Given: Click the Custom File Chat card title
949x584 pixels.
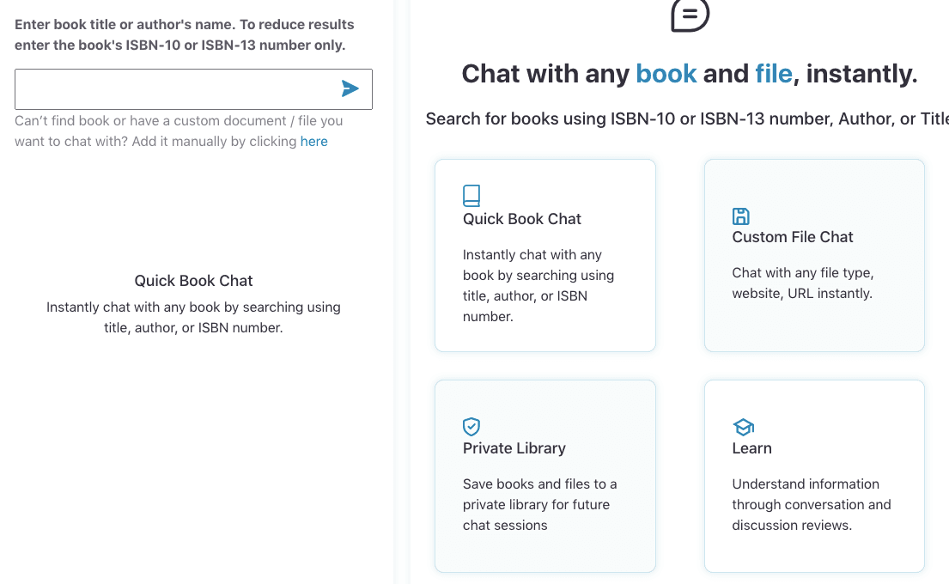Looking at the screenshot, I should (x=792, y=237).
